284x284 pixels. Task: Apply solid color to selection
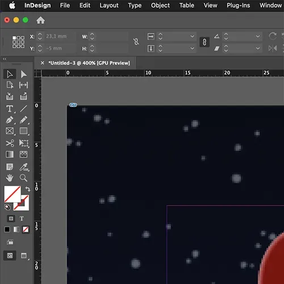click(7, 229)
